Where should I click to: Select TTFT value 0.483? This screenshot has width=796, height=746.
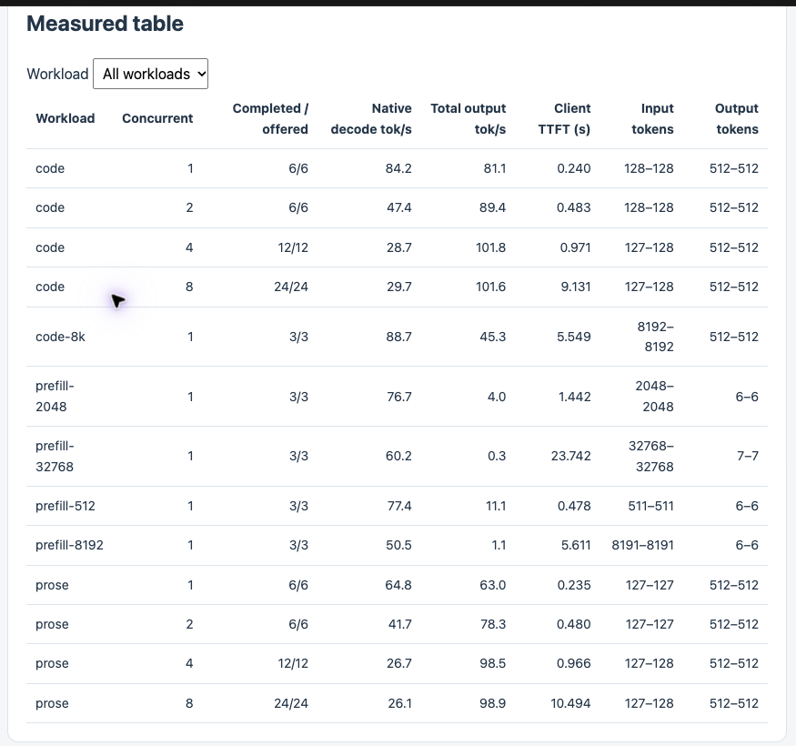[574, 207]
